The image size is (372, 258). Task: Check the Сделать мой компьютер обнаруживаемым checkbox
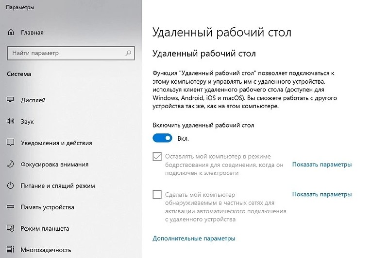(x=157, y=195)
